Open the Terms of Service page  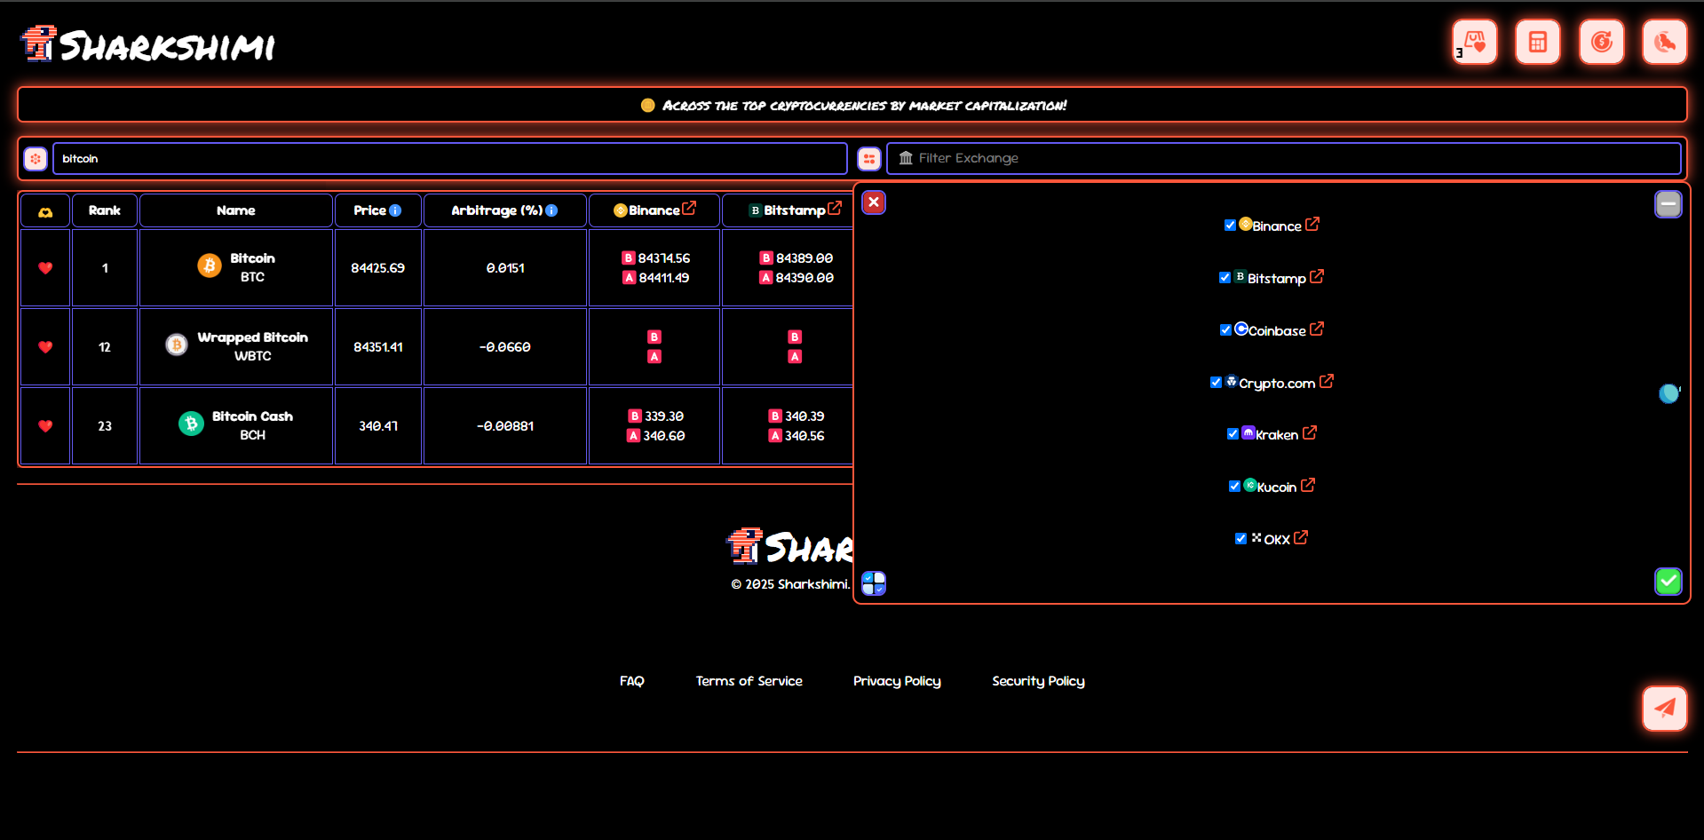coord(749,680)
